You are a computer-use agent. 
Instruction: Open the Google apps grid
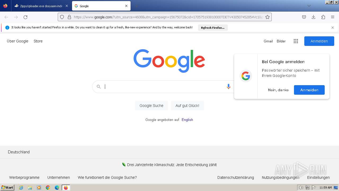click(296, 41)
